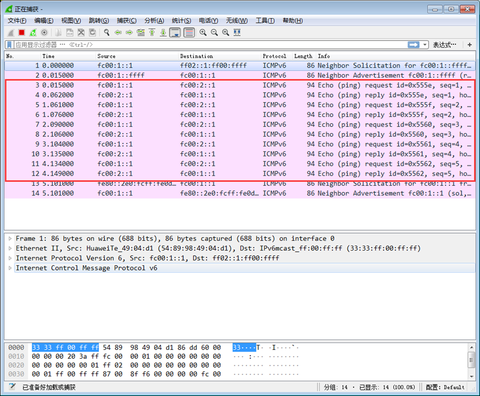
Task: Select packet 14 Neighbor Advertisement row
Action: pos(240,193)
